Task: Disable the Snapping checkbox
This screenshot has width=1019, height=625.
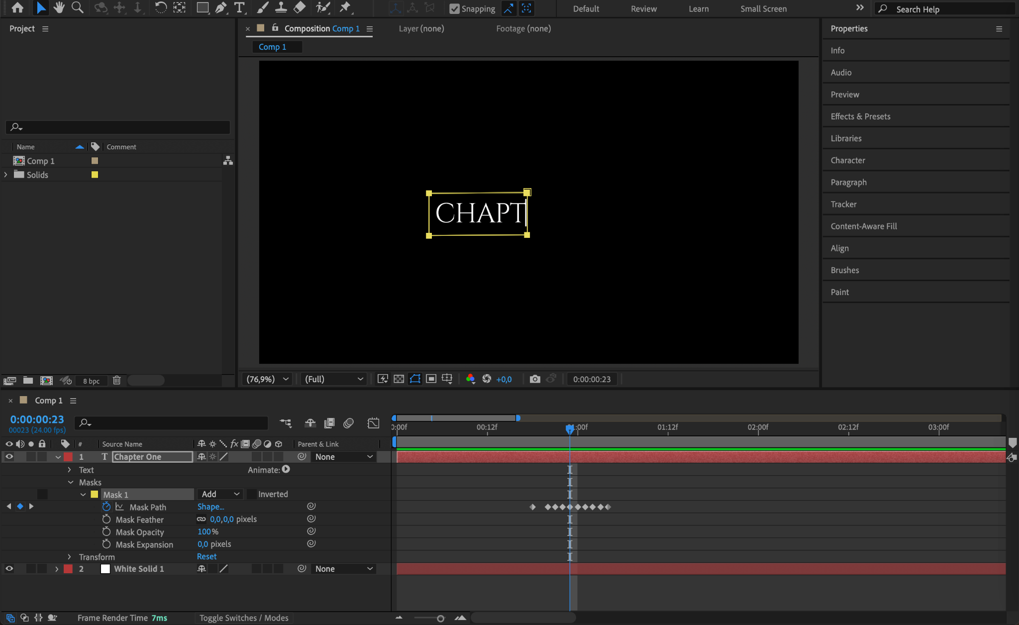Action: click(454, 8)
